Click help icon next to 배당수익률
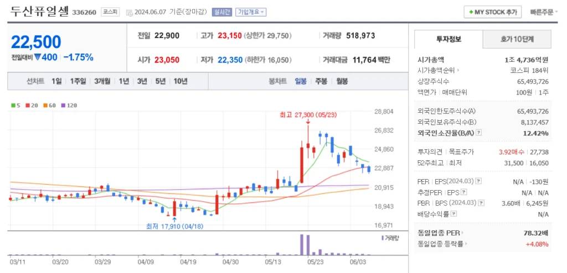 (x=454, y=214)
